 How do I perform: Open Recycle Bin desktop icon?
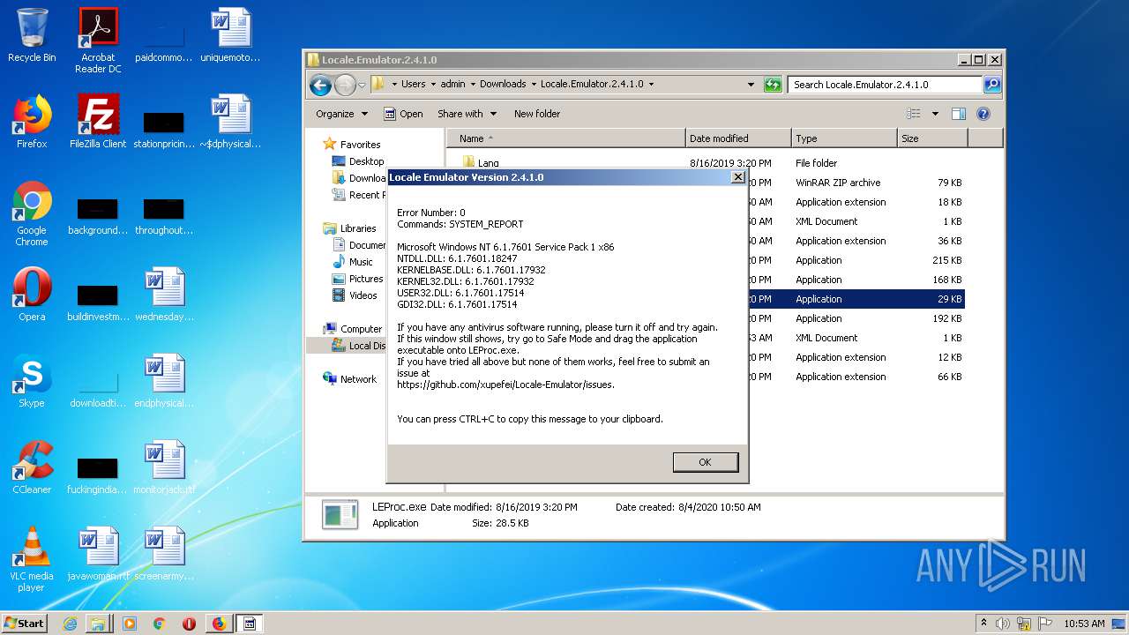point(32,35)
